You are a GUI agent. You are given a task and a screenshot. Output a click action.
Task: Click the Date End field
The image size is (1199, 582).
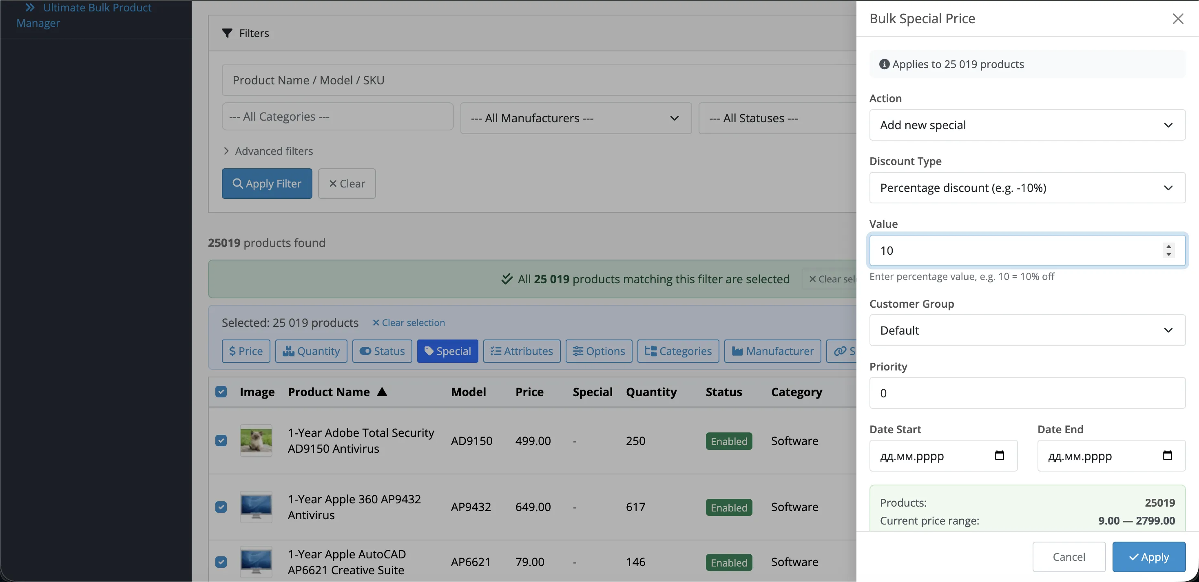coord(1111,456)
